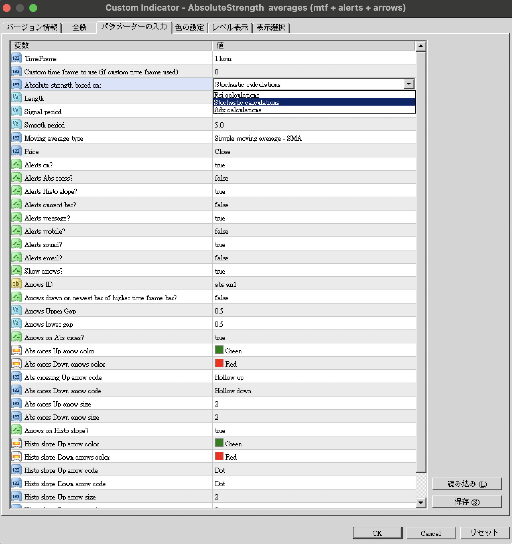Click the color icon beside Histo slope Up arrow color
The width and height of the screenshot is (512, 544).
[x=16, y=443]
